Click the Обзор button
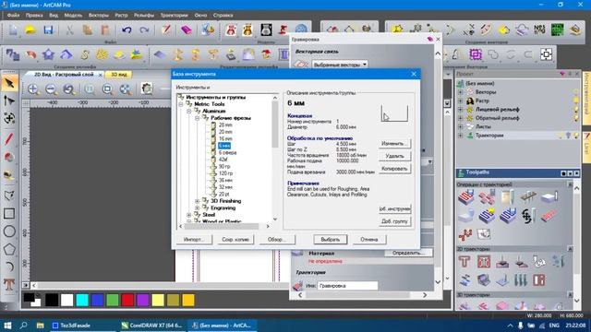The image size is (591, 332). coord(277,240)
